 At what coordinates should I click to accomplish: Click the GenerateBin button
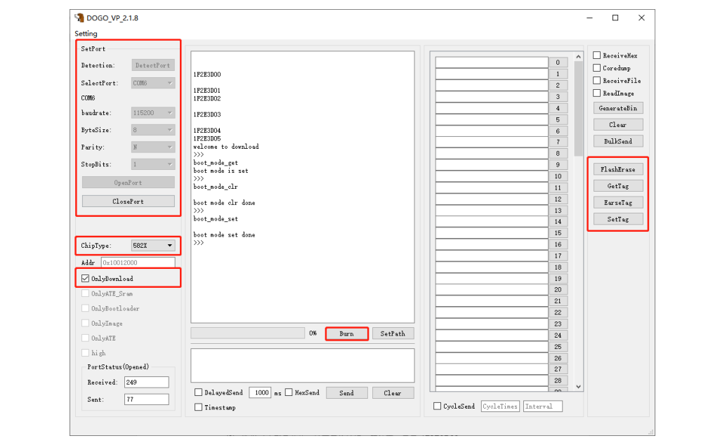(x=618, y=108)
